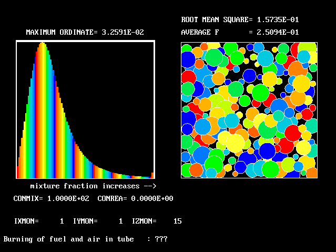Click the large yellow circle in the particle plot

tap(235, 142)
